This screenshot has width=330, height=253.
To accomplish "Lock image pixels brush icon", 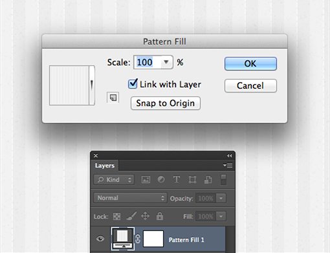I will pos(131,216).
